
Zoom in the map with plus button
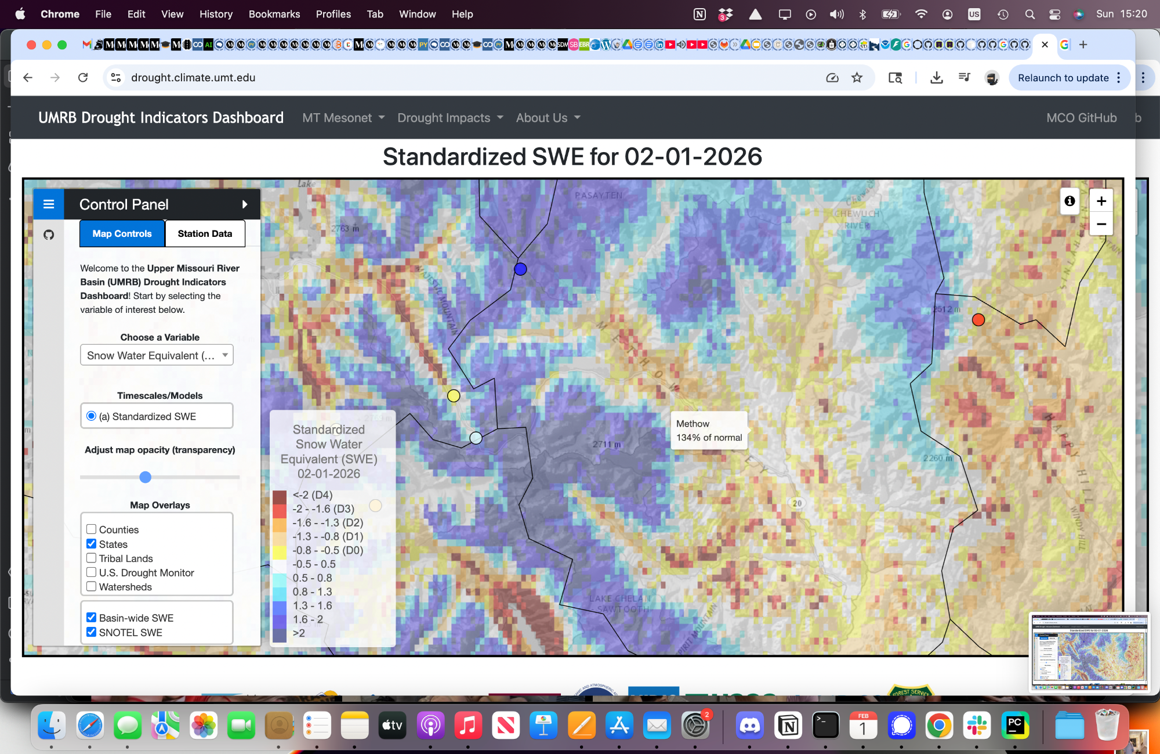1101,201
